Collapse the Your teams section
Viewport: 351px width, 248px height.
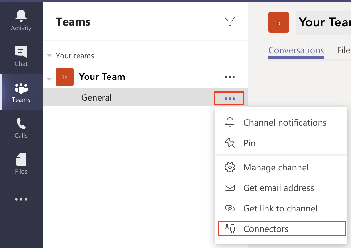[49, 55]
